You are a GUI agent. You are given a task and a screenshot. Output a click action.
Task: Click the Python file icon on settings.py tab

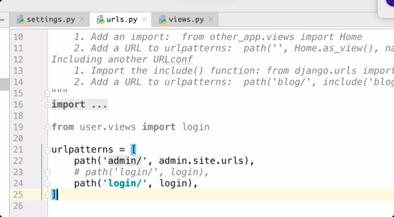[x=21, y=20]
